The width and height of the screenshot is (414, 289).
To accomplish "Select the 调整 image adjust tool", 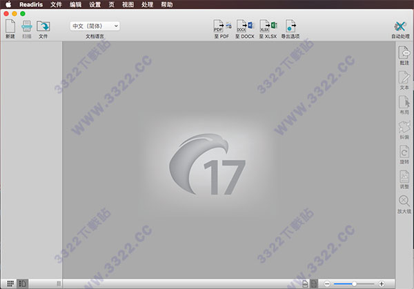I will [x=404, y=177].
